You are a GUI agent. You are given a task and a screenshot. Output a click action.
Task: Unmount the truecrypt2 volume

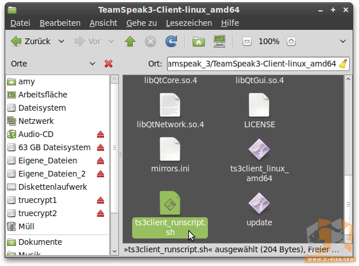tap(101, 214)
